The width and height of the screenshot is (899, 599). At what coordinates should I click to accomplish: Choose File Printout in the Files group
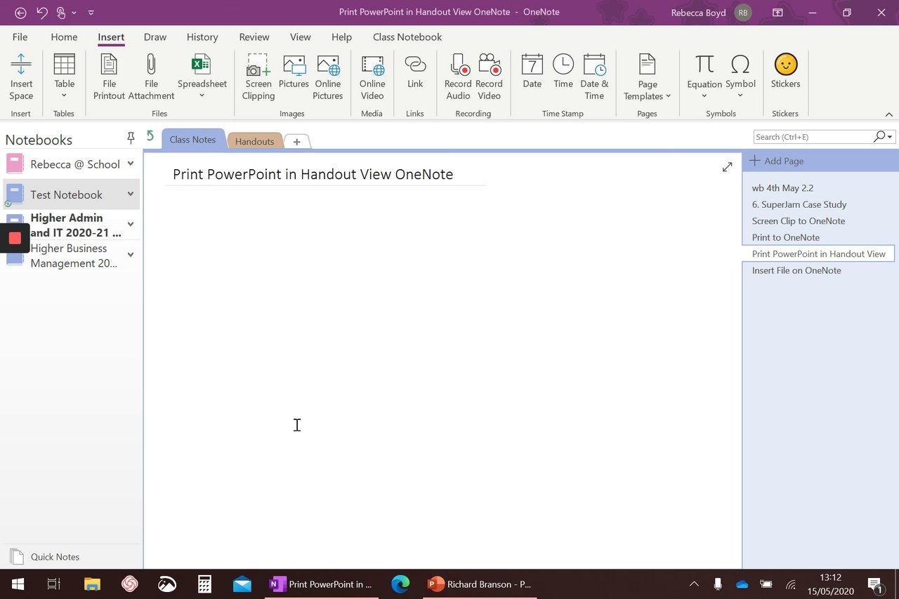(109, 77)
